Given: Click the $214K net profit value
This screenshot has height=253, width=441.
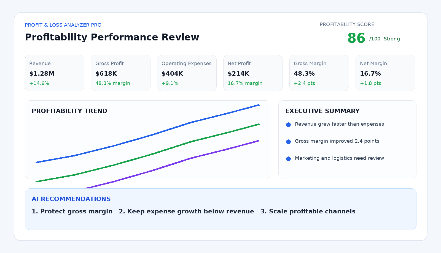Looking at the screenshot, I should click(238, 74).
